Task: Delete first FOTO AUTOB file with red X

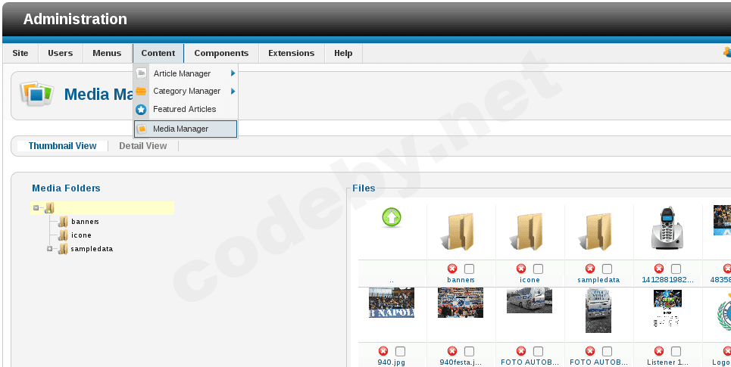Action: pyautogui.click(x=521, y=351)
